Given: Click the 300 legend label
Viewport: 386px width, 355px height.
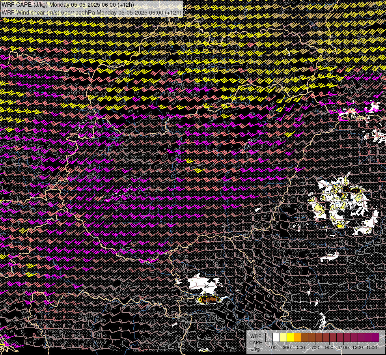Looking at the screenshot, I should pyautogui.click(x=287, y=348).
